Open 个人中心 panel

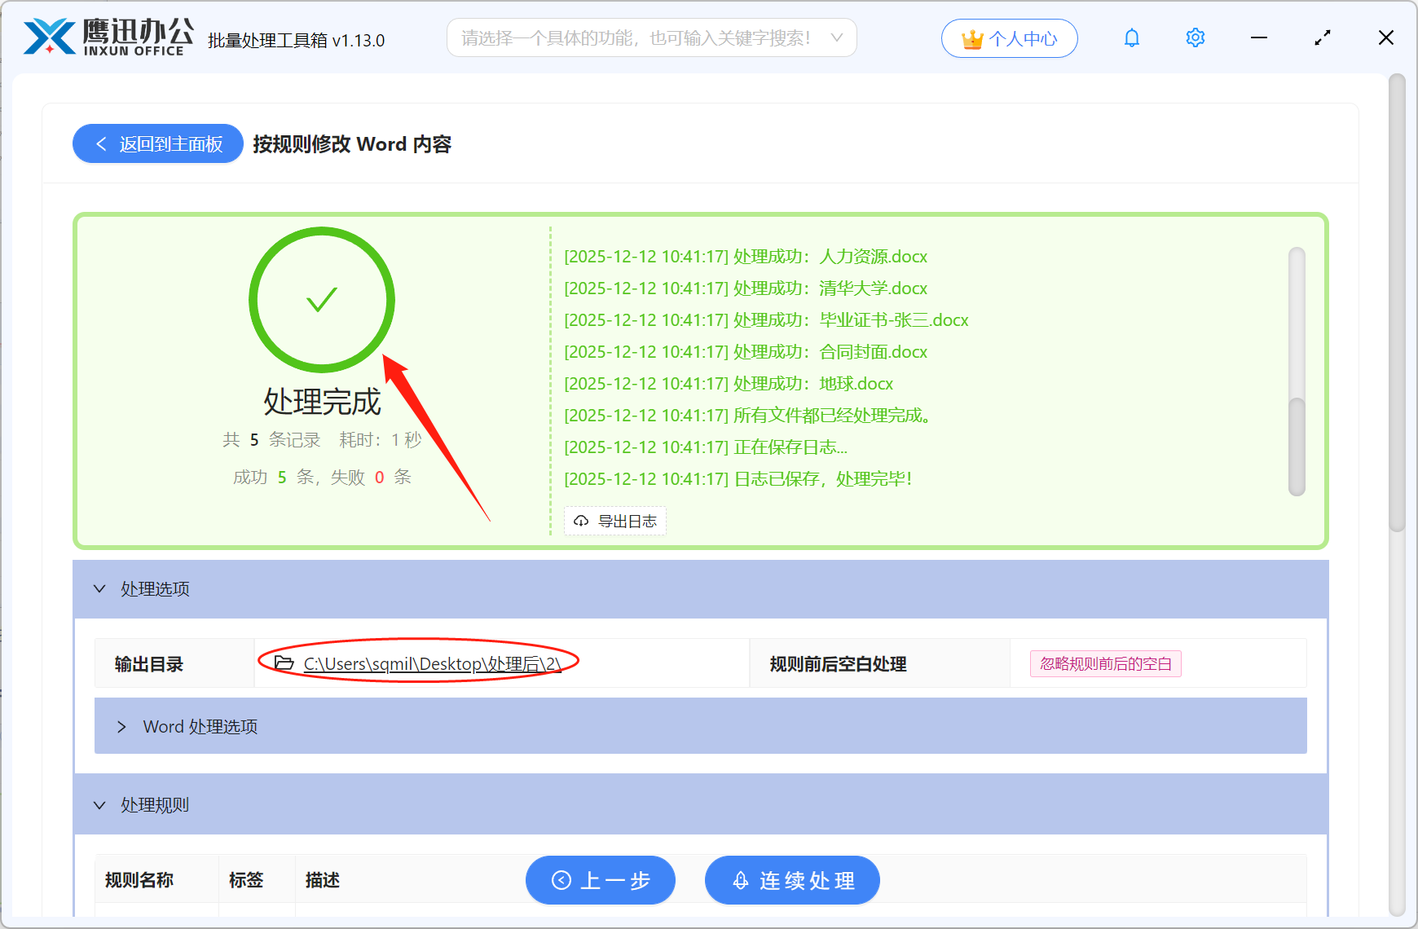click(1010, 37)
